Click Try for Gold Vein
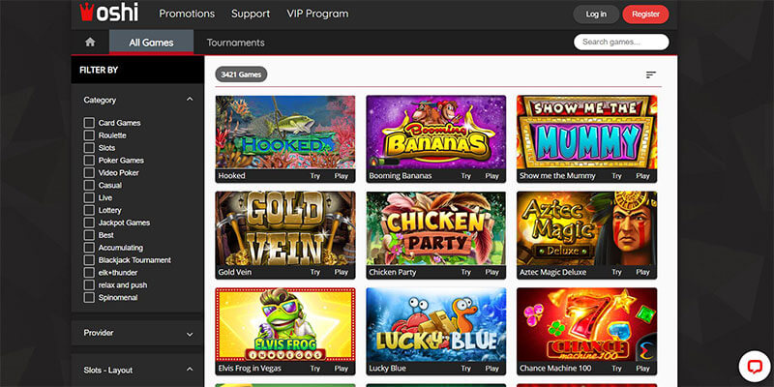This screenshot has width=774, height=387. [315, 272]
